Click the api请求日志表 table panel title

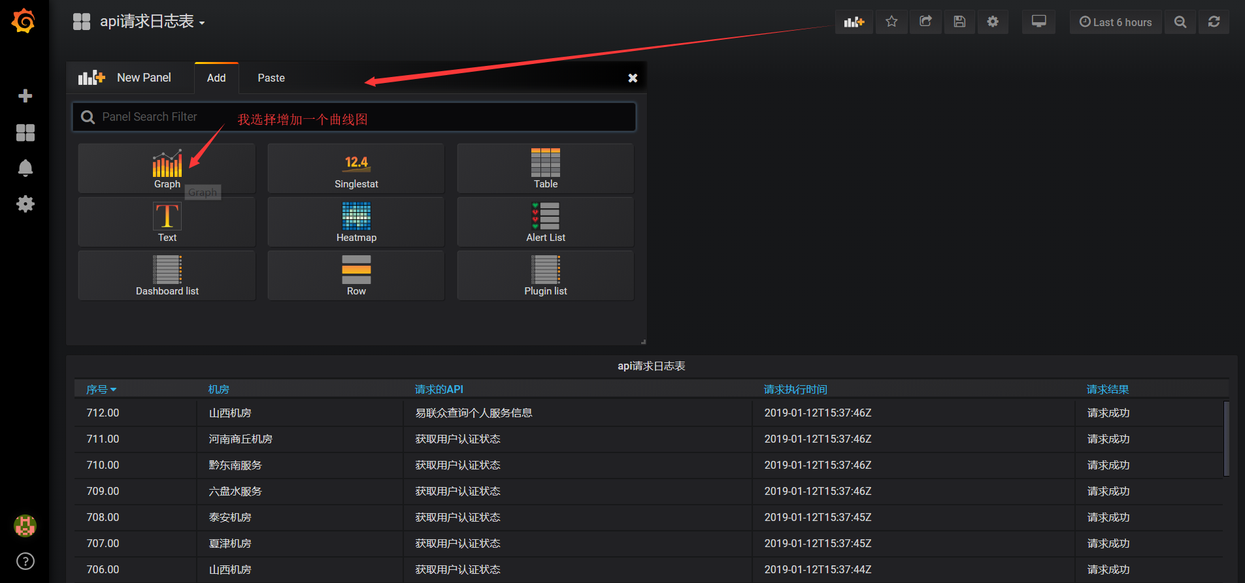point(652,366)
